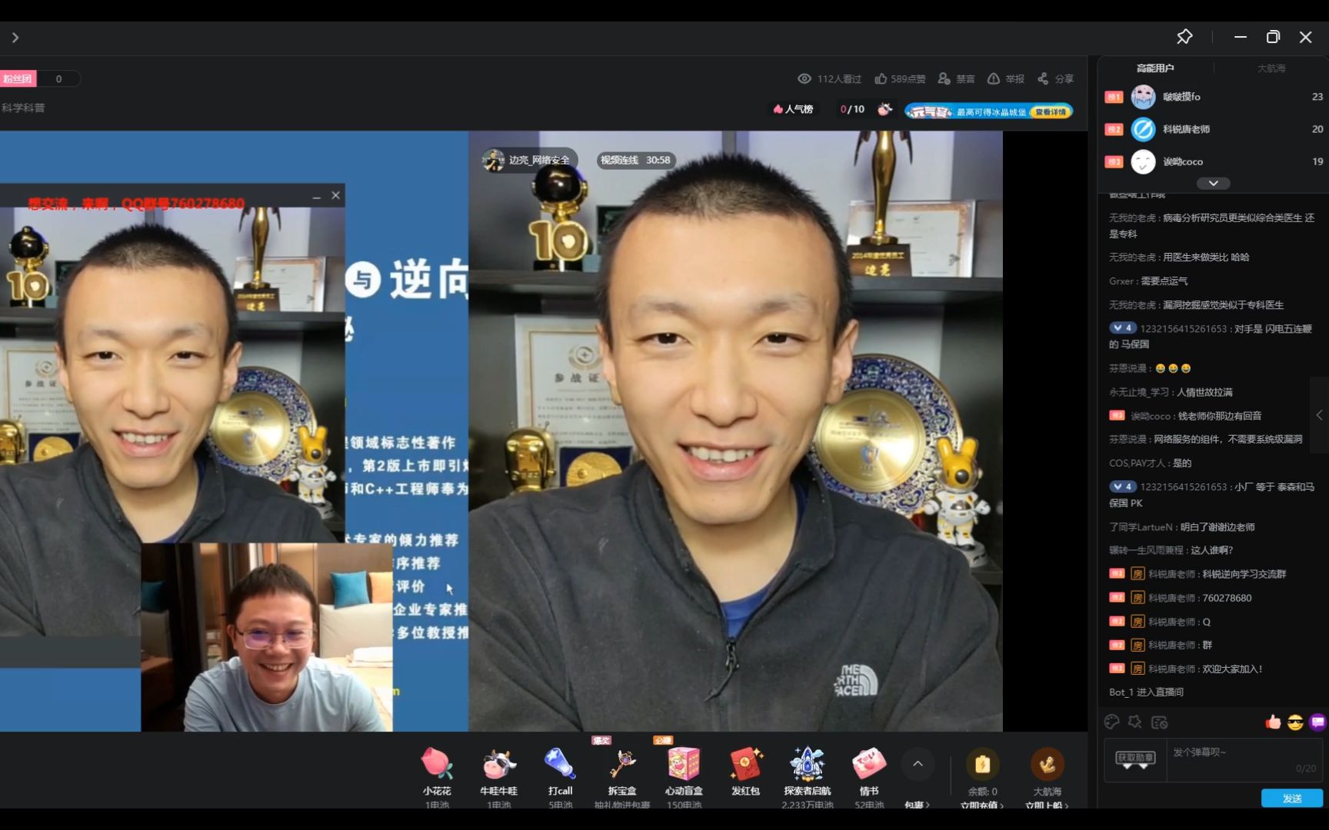Click the 视频连线 30:58 timer badge
The width and height of the screenshot is (1329, 830).
pyautogui.click(x=635, y=160)
